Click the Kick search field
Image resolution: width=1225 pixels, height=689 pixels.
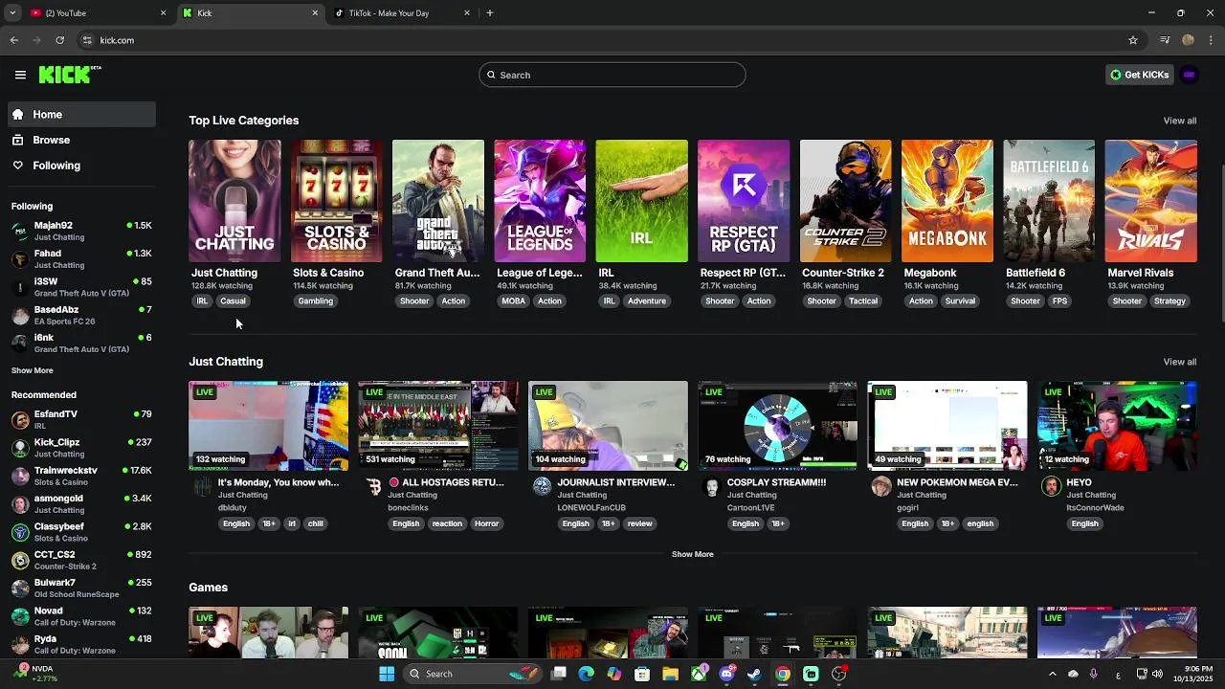pyautogui.click(x=612, y=75)
